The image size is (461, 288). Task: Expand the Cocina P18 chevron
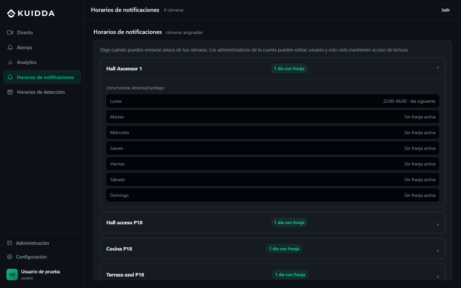coord(438,250)
